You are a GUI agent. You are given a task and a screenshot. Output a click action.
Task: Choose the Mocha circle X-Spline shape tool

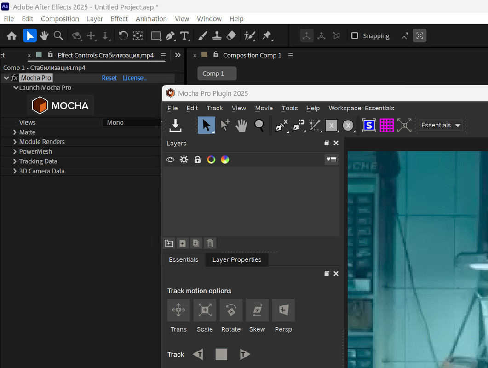(348, 126)
